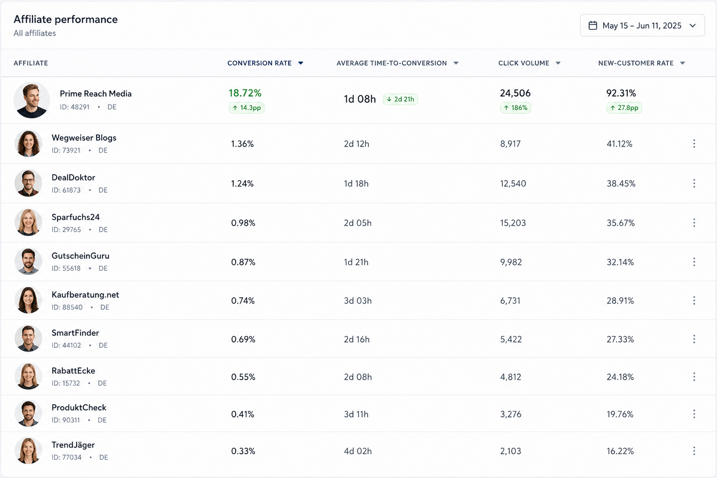Sort by New-Customer Rate arrow
Viewport: 717px width, 478px height.
pos(682,63)
